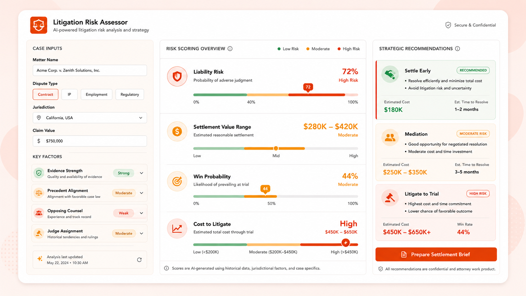The image size is (526, 296).
Task: Select the Contract dispute type
Action: [45, 94]
